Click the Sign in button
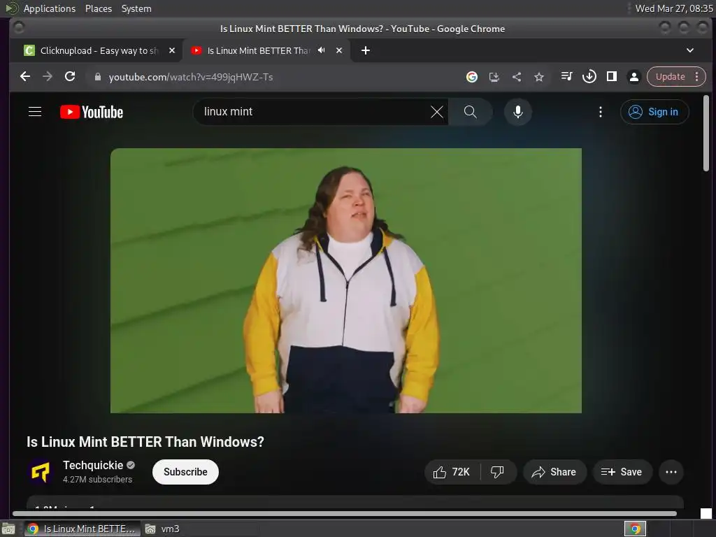 click(x=654, y=112)
